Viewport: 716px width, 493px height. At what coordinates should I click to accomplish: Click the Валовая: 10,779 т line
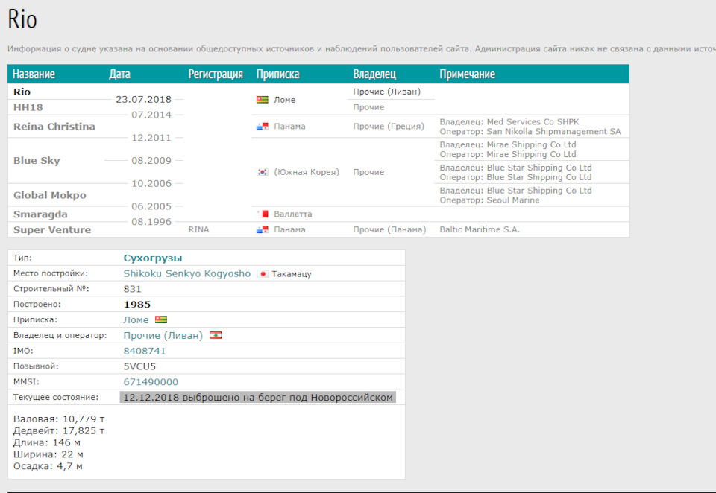[59, 419]
